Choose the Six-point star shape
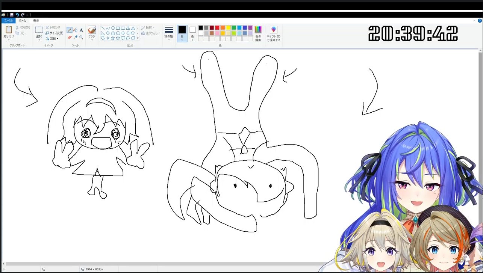The image size is (483, 273). (118, 38)
